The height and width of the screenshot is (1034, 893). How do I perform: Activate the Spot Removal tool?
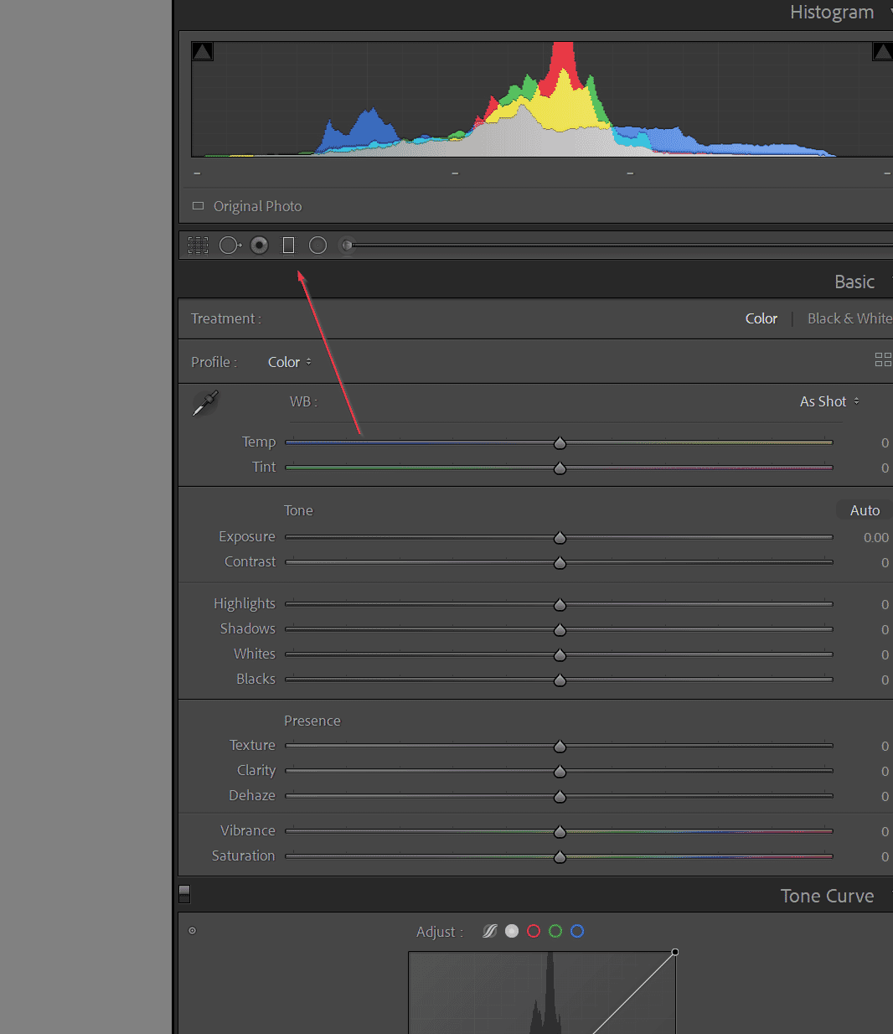point(230,245)
